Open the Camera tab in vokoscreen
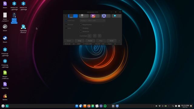 [x=84, y=16]
